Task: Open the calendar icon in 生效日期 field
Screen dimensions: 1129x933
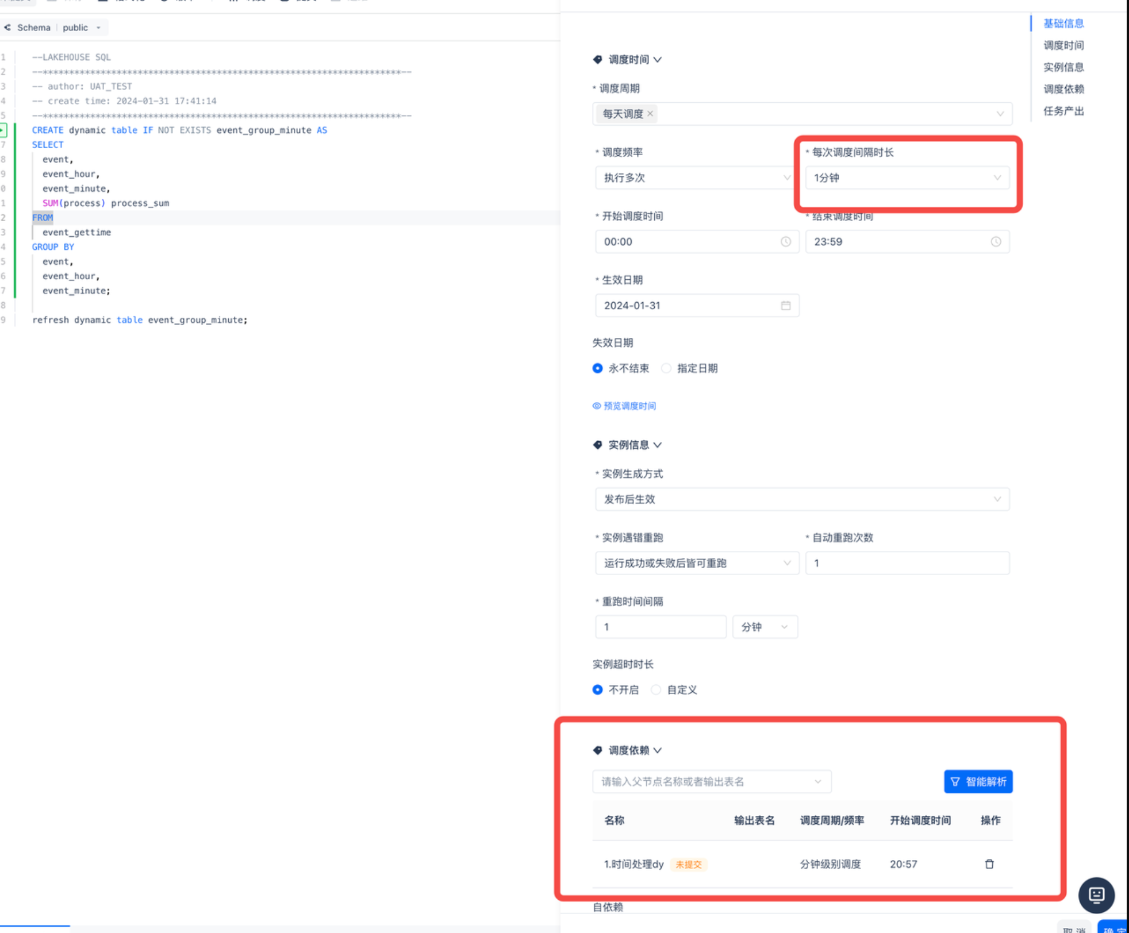Action: 785,306
